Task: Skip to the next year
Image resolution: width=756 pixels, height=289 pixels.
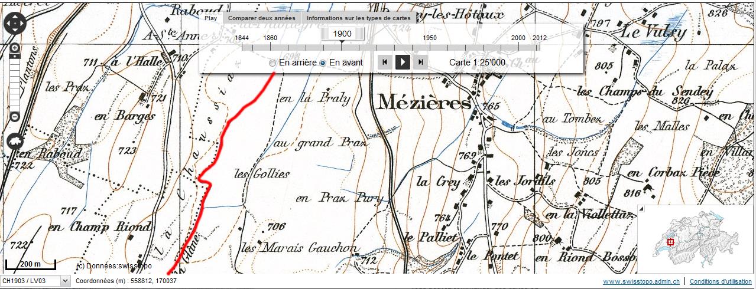Action: tap(420, 62)
